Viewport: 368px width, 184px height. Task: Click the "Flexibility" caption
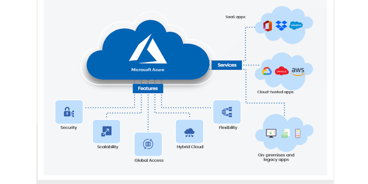click(228, 128)
